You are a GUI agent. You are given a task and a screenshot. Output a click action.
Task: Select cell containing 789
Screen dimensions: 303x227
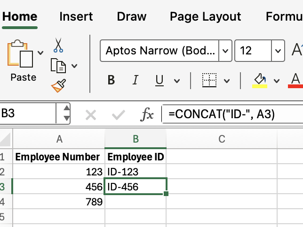(59, 202)
